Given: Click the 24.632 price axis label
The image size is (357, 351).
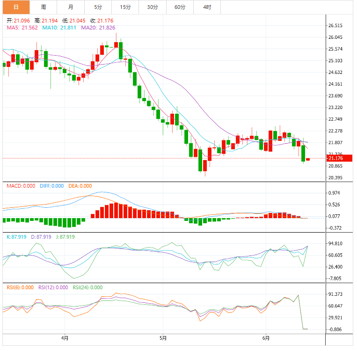Looking at the screenshot, I should pyautogui.click(x=335, y=73).
